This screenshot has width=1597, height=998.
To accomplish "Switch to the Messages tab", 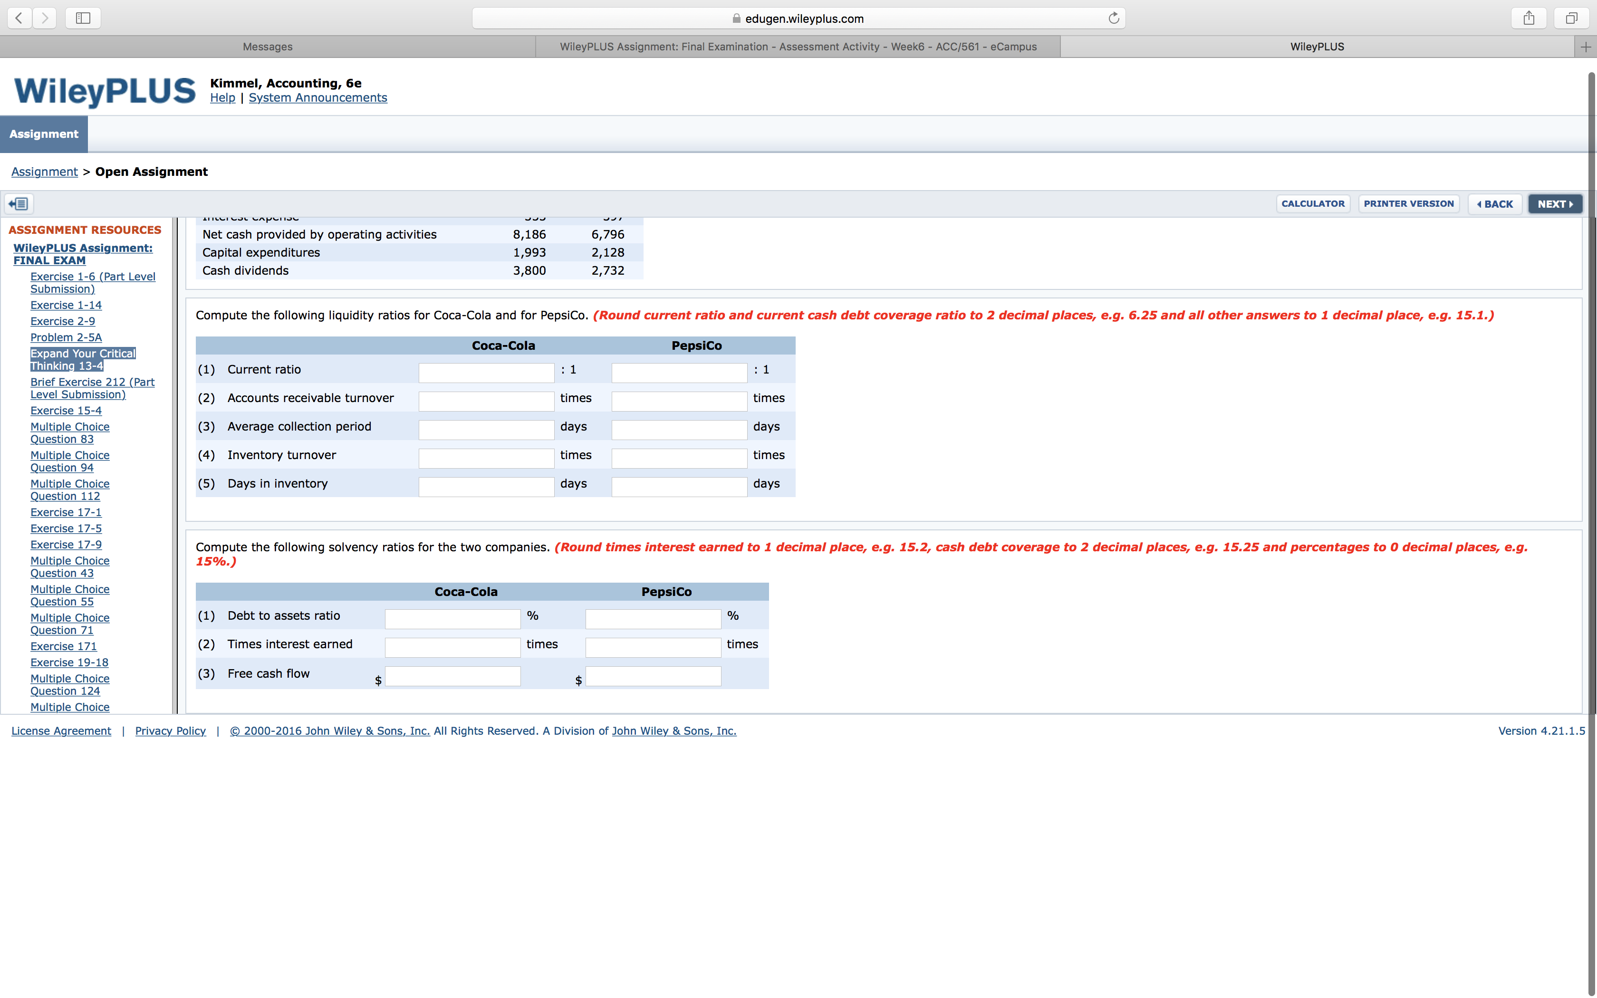I will pyautogui.click(x=267, y=47).
